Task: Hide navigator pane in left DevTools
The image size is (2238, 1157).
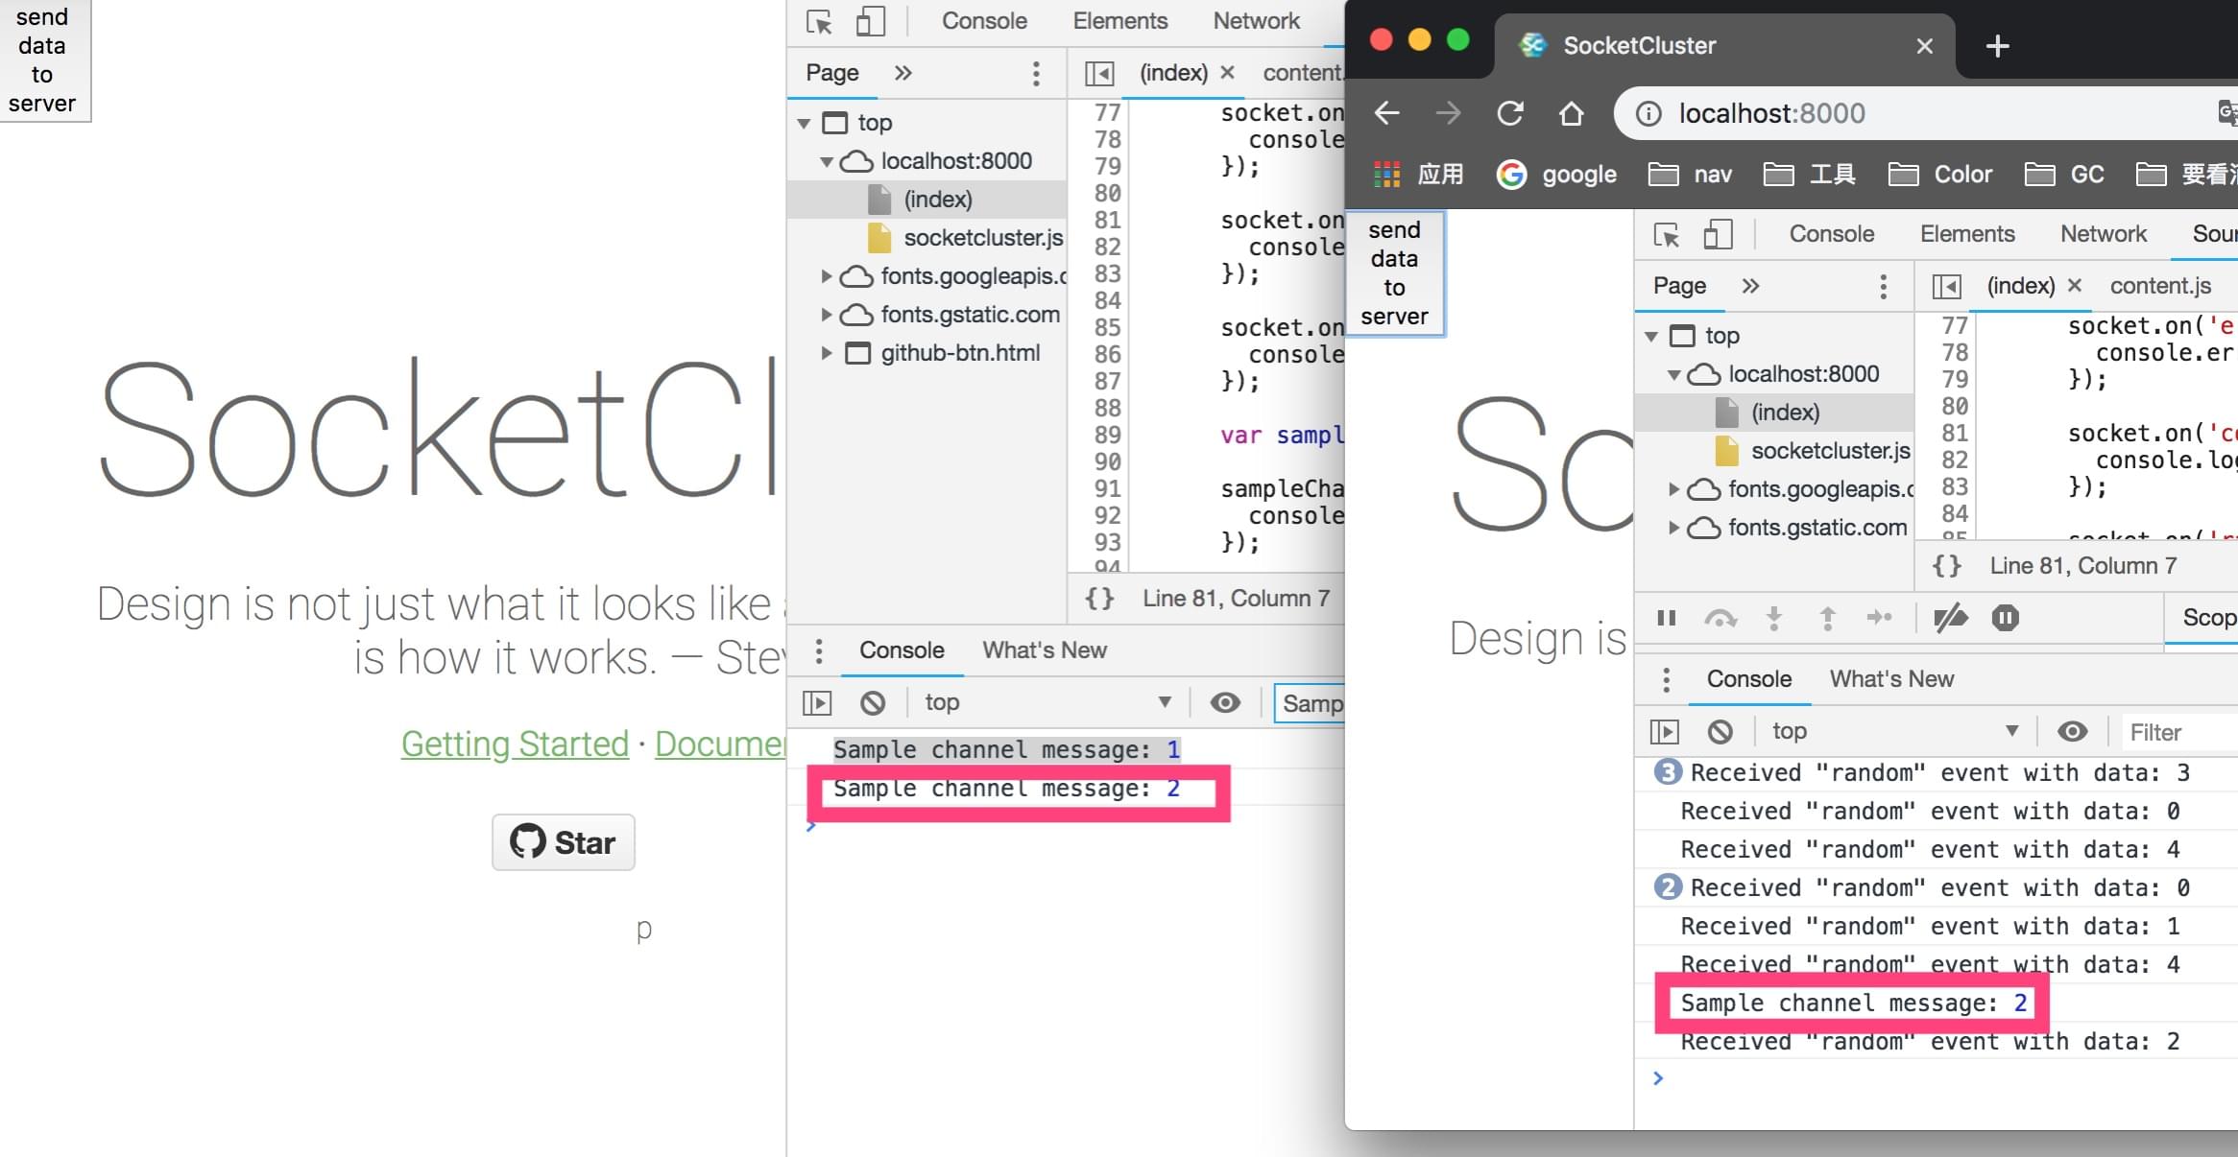Action: point(1099,73)
